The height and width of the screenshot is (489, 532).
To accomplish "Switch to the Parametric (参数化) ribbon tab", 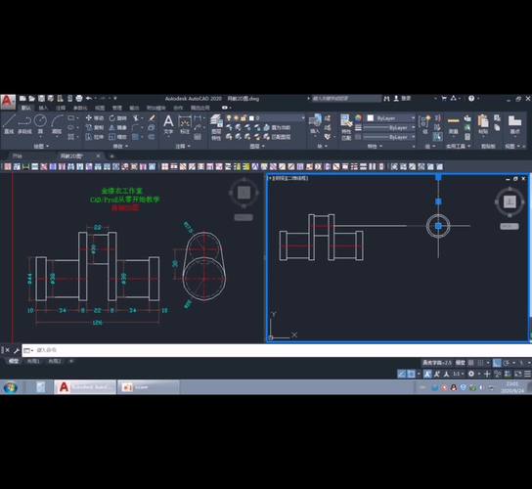I will (80, 108).
